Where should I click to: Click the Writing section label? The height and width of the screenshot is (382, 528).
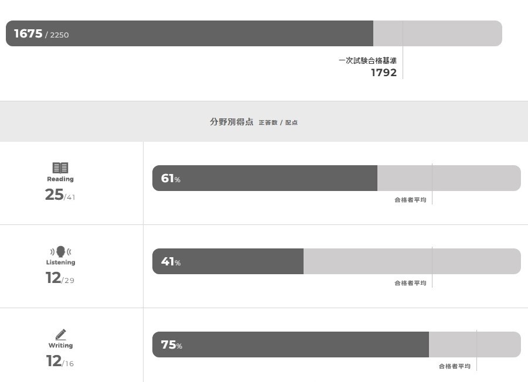tap(60, 346)
